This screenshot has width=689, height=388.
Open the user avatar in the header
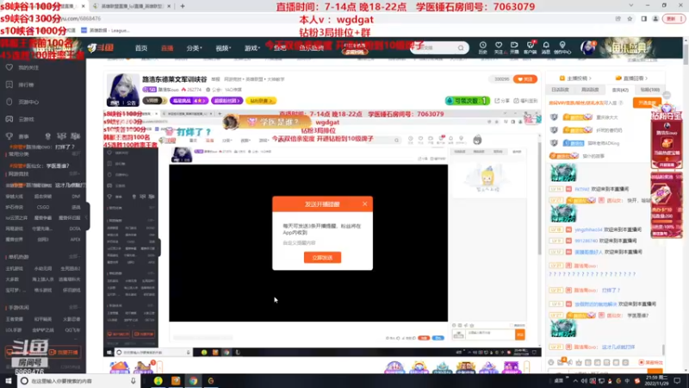587,47
